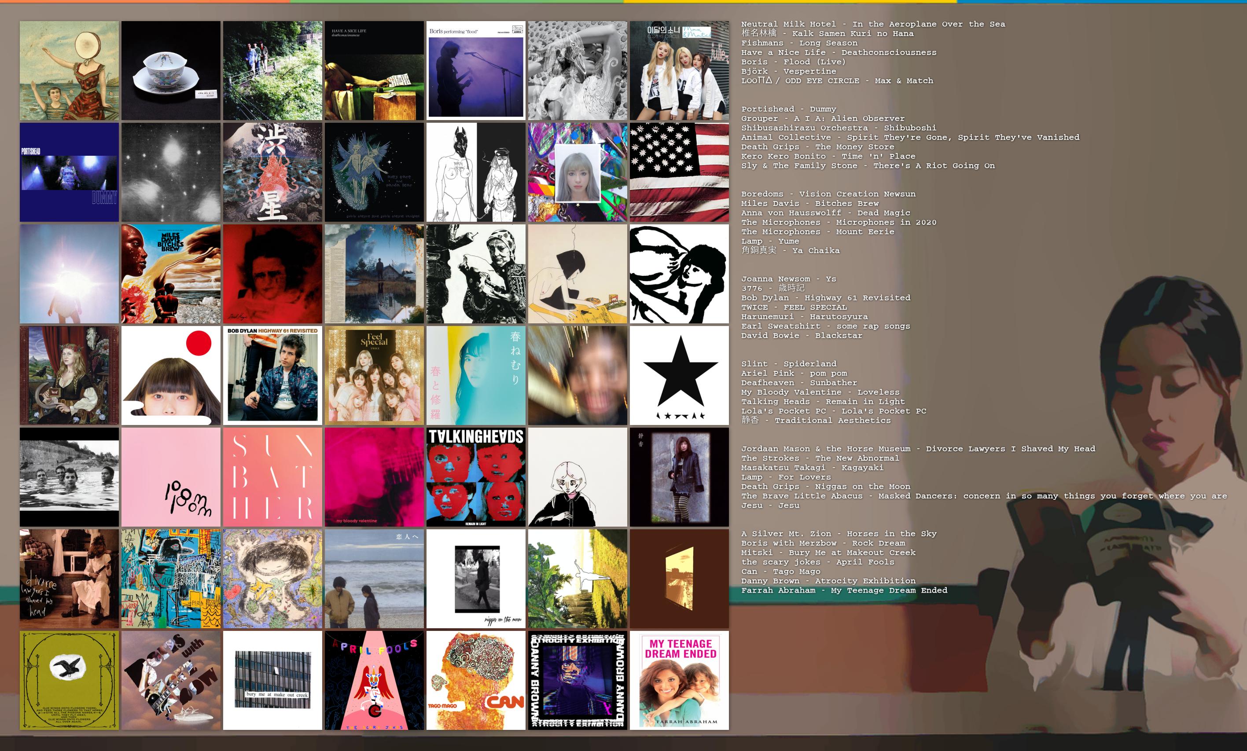The width and height of the screenshot is (1247, 751).
Task: Open the Slint Spiderland black-and-white cover
Action: point(70,477)
